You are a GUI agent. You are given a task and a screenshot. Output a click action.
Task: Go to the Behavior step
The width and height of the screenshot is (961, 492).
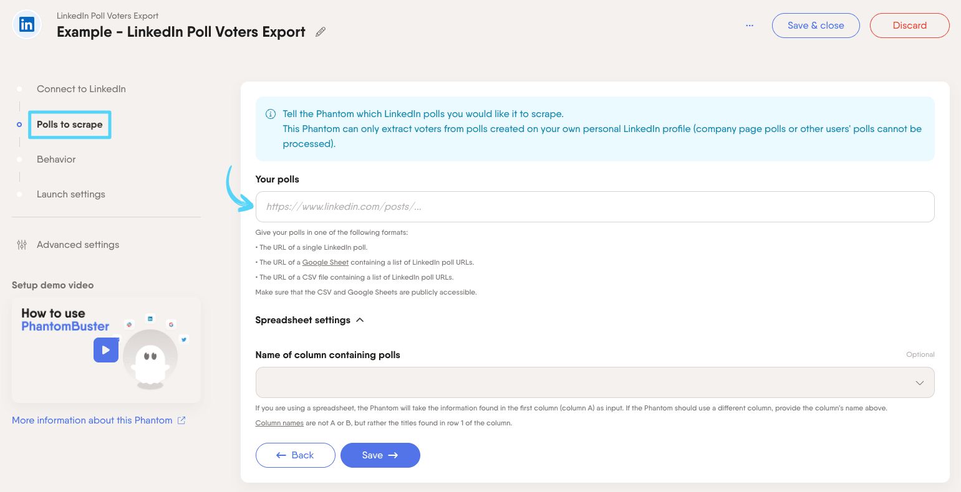pos(56,159)
